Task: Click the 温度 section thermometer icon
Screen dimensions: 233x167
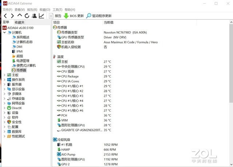Action: coord(55,57)
